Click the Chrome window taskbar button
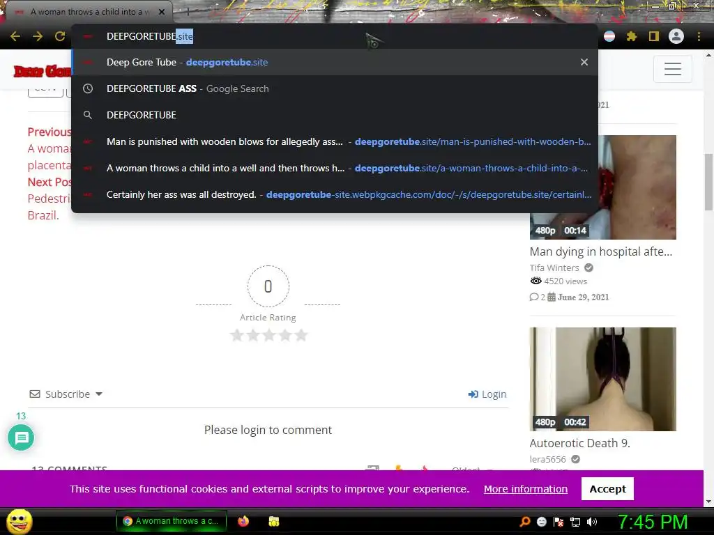 click(170, 521)
